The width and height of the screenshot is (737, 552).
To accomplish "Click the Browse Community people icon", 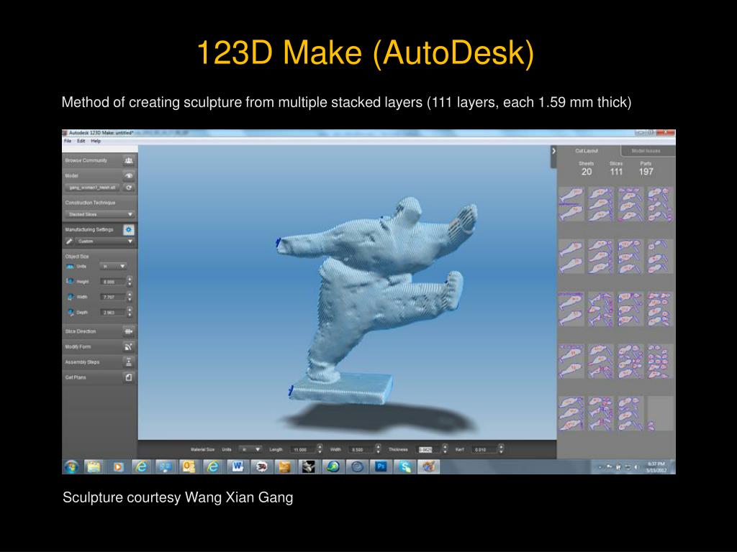I will 129,160.
